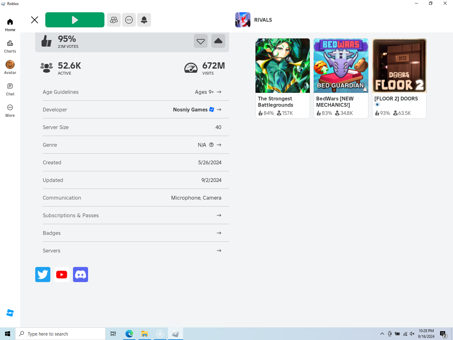This screenshot has width=453, height=340.
Task: Click the Roblox Studio icon in sidebar
Action: pos(10,313)
